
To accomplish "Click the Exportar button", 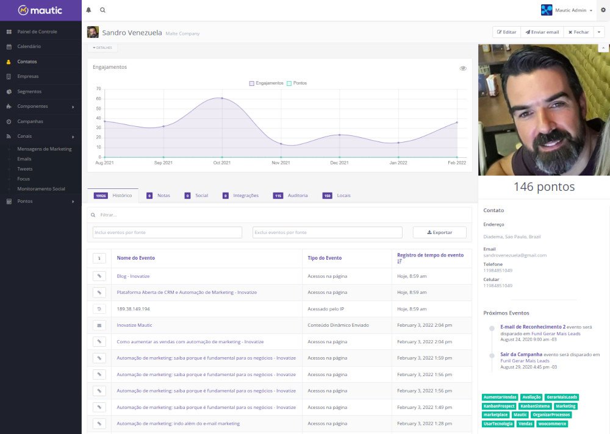I will click(x=439, y=232).
